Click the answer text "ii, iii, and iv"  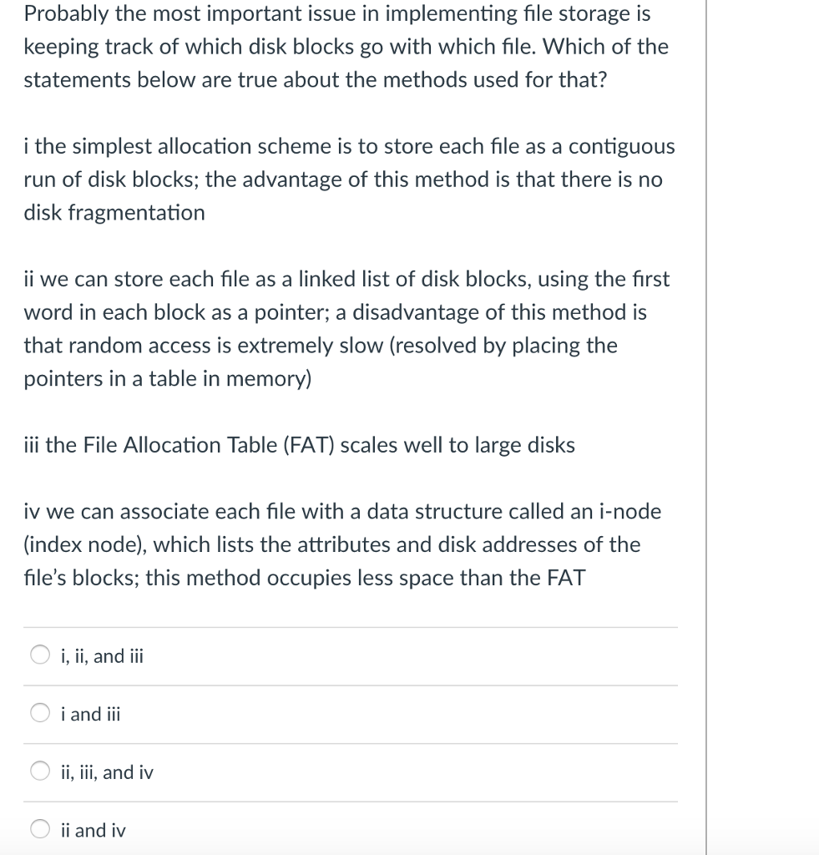pyautogui.click(x=107, y=772)
